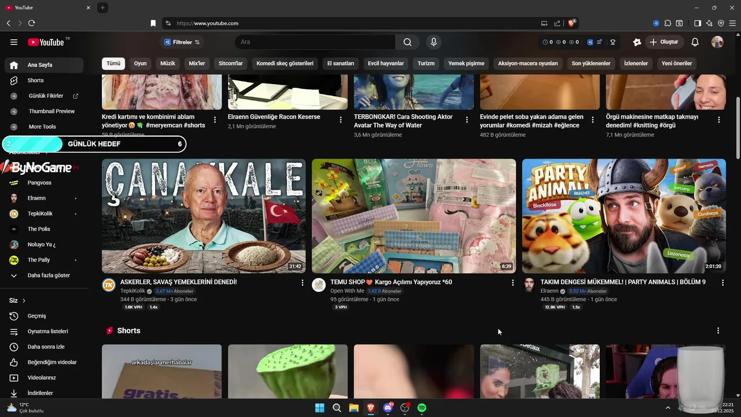Open the notifications bell
Image resolution: width=741 pixels, height=417 pixels.
695,42
